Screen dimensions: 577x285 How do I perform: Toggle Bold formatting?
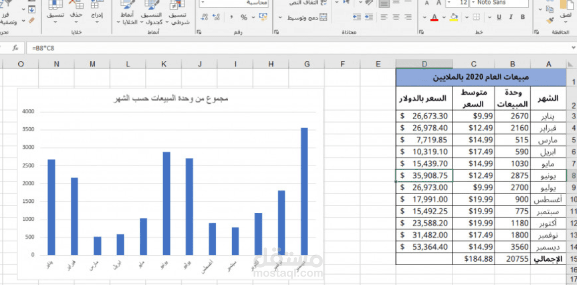point(522,17)
